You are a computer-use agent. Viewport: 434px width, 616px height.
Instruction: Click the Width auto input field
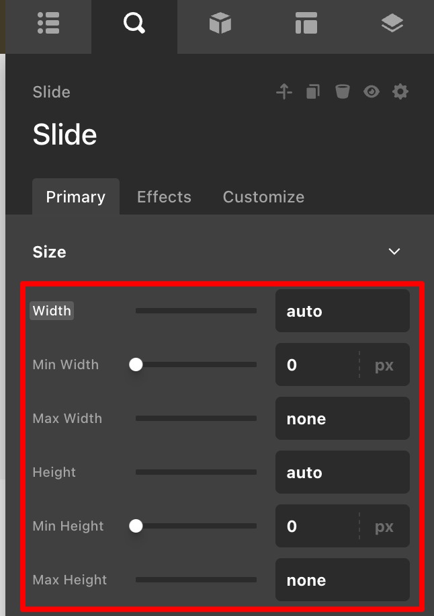tap(342, 311)
